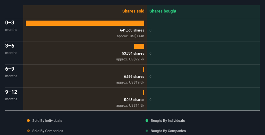Select the Shares bought column header
The width and height of the screenshot is (265, 135).
163,11
